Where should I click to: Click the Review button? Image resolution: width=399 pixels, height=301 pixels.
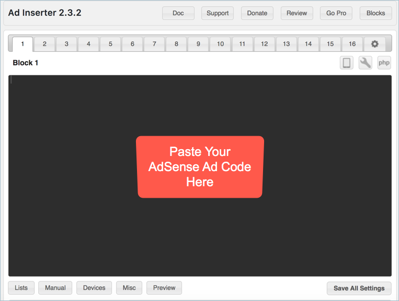[297, 13]
